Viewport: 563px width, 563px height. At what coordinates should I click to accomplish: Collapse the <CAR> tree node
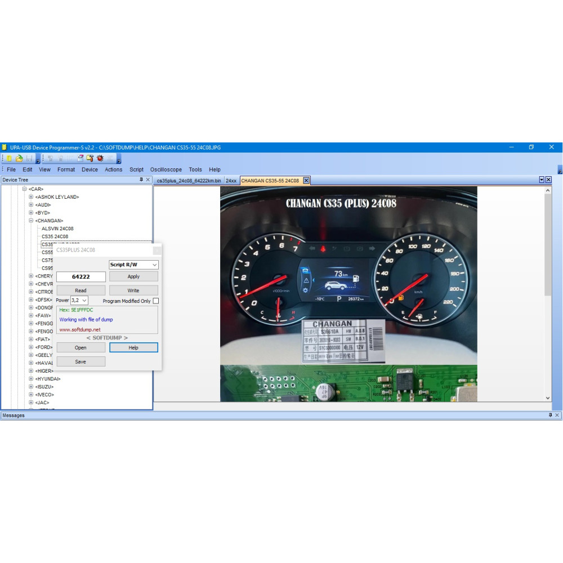pyautogui.click(x=24, y=189)
